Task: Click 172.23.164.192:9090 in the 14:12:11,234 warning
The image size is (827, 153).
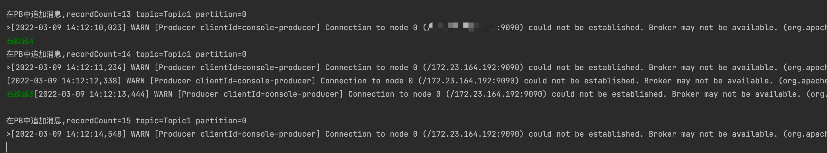Action: click(475, 68)
